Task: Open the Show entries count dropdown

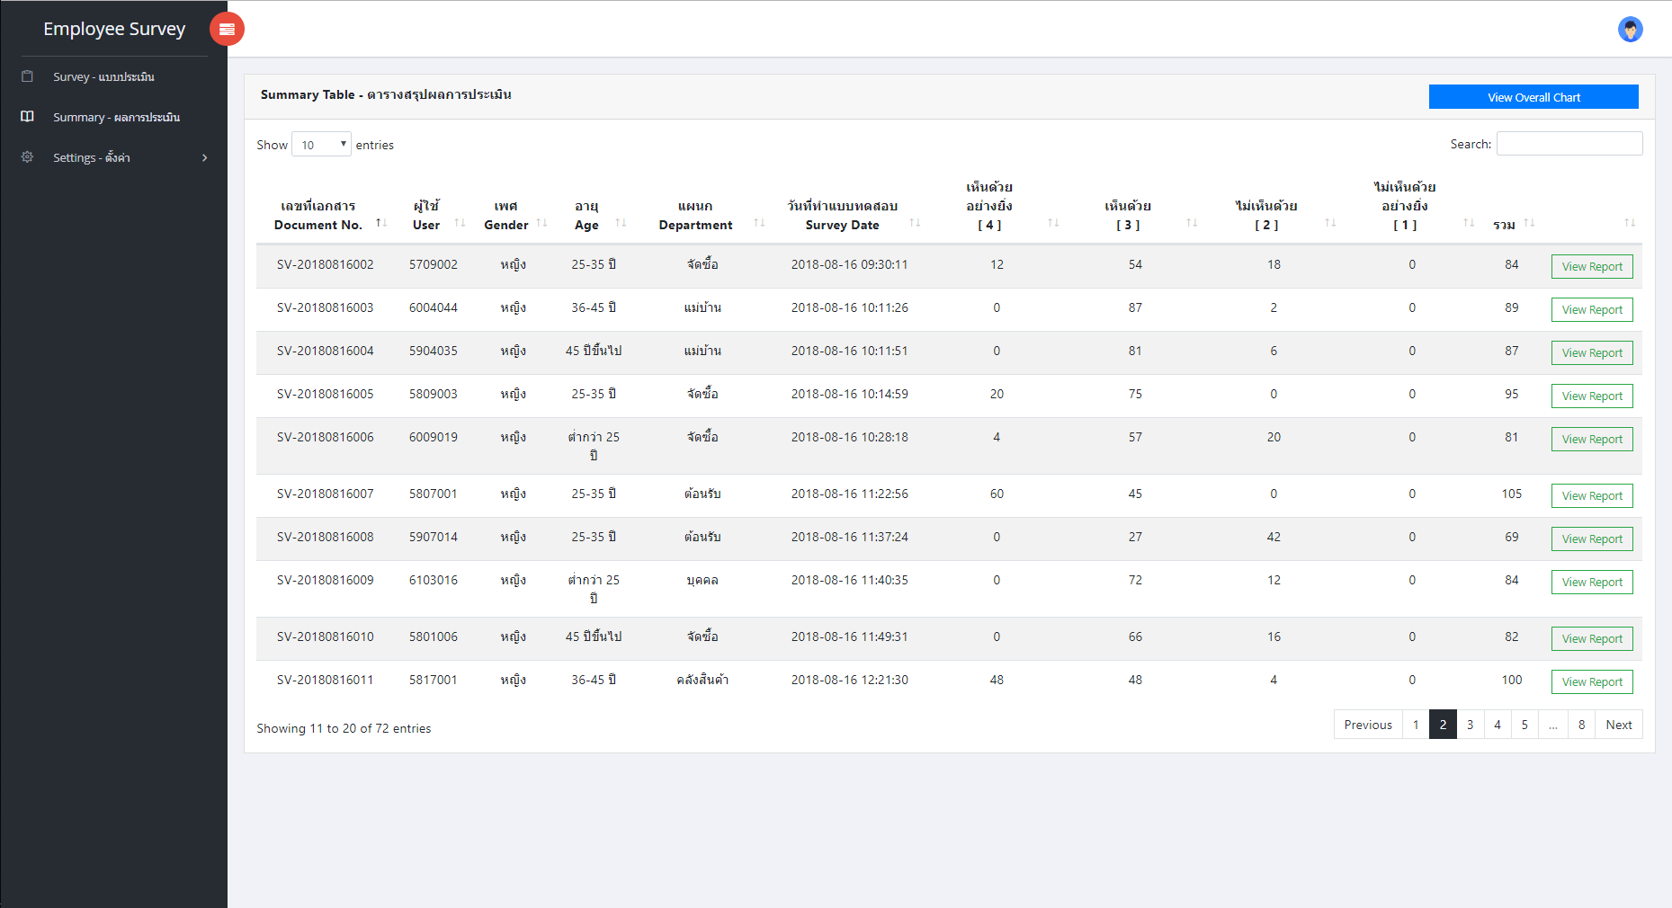Action: 321,145
